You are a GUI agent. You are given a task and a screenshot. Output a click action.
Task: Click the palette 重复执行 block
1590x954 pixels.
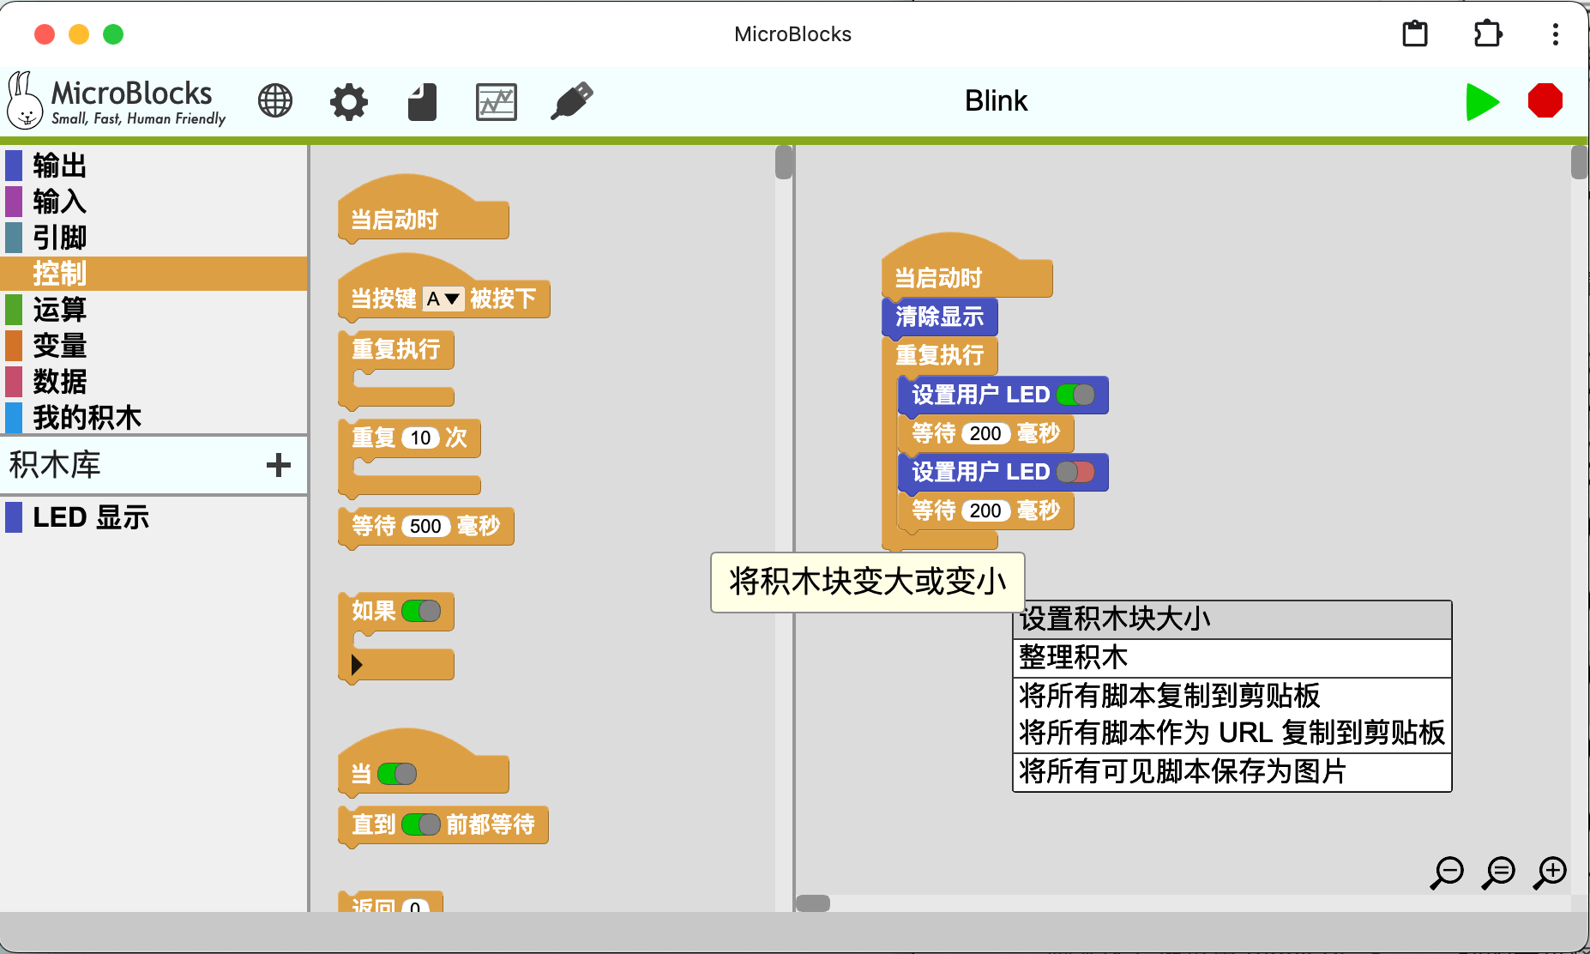point(396,349)
